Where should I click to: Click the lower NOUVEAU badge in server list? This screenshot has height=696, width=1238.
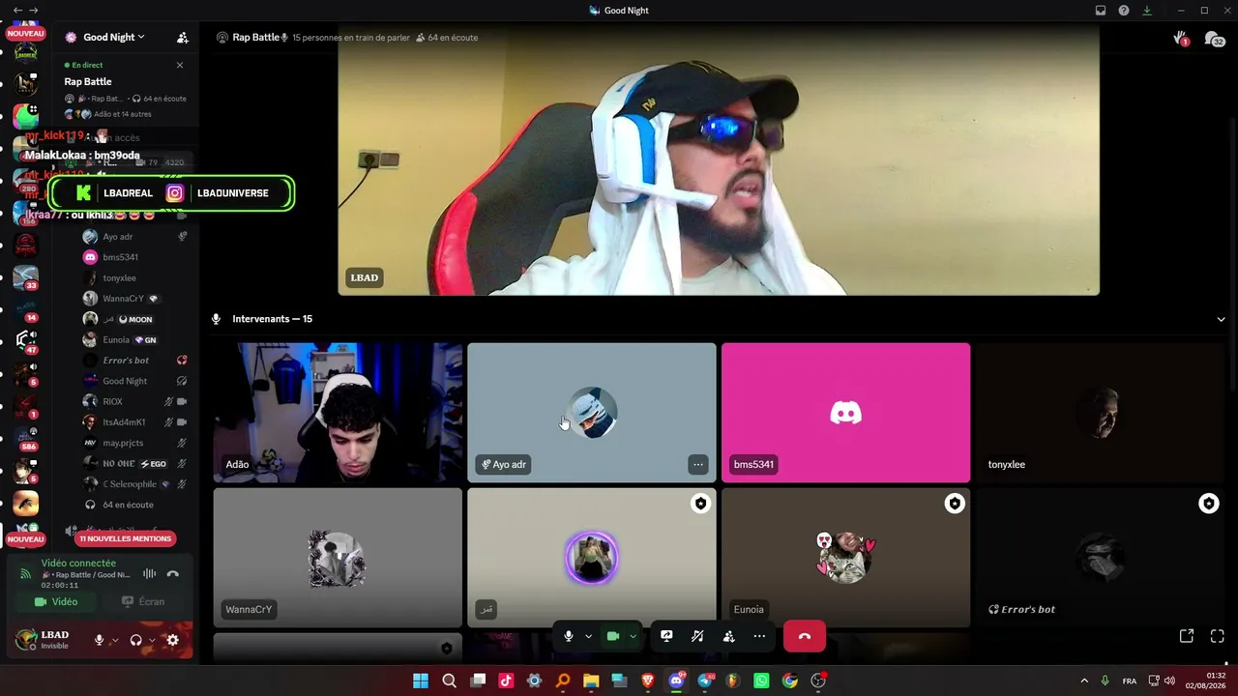(x=26, y=539)
